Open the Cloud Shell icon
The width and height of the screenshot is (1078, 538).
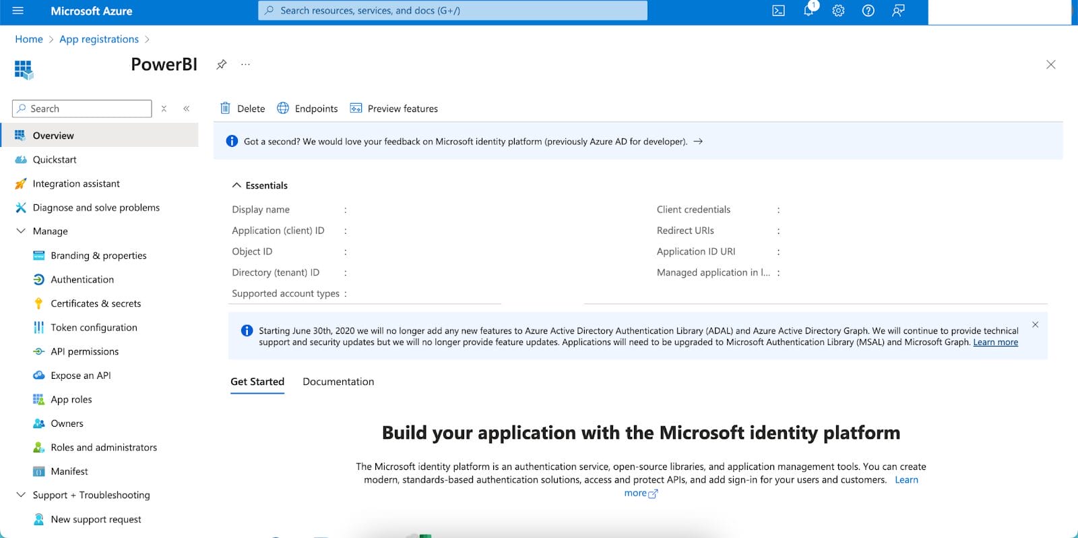[778, 11]
